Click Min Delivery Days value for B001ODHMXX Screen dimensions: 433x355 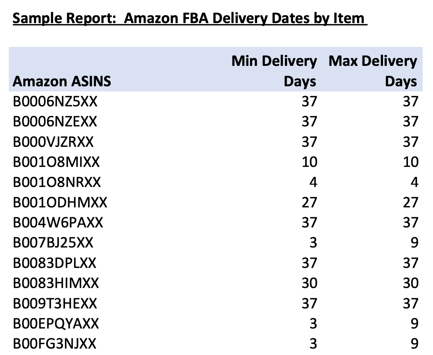(x=309, y=203)
